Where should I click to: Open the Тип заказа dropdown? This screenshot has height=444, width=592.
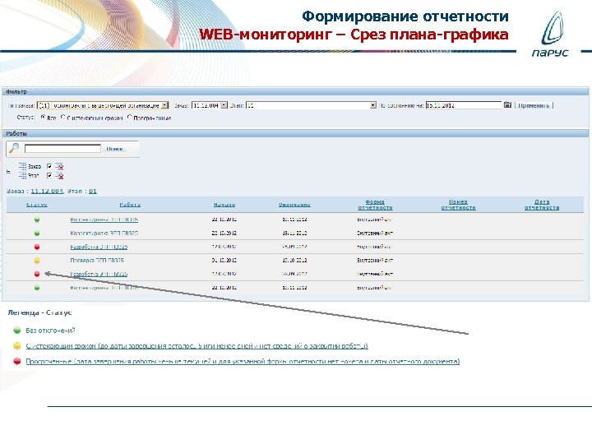103,105
